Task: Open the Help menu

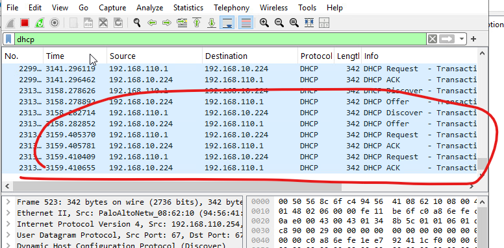Action: tap(334, 8)
